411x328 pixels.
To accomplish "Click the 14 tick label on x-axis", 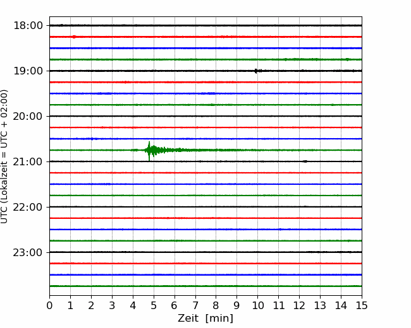I will [341, 305].
